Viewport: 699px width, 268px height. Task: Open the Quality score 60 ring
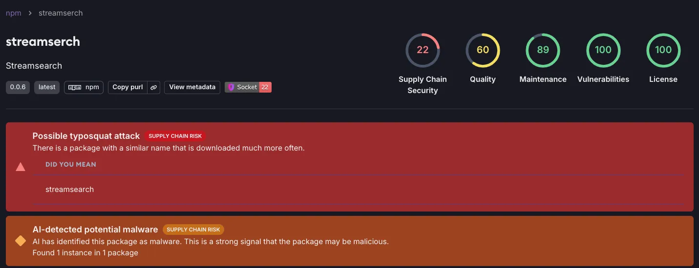tap(483, 50)
